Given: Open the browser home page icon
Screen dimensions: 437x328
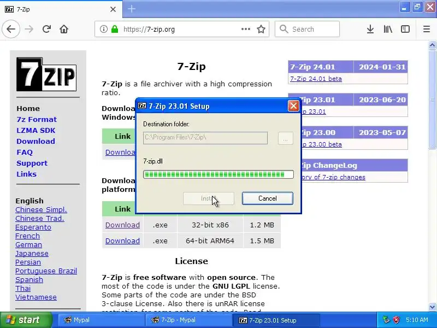Looking at the screenshot, I should click(64, 29).
